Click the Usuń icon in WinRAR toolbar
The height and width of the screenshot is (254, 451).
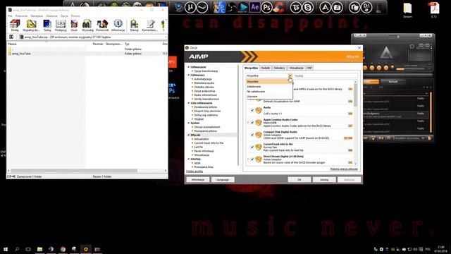point(74,25)
